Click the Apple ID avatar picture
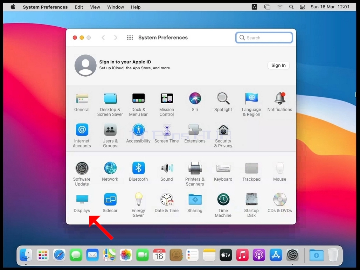360x270 pixels. (85, 65)
